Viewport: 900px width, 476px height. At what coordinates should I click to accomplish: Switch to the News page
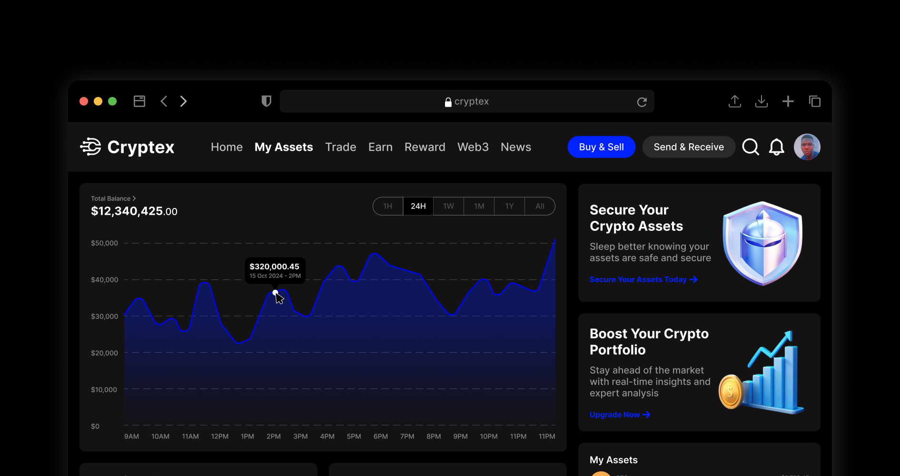[x=515, y=147]
